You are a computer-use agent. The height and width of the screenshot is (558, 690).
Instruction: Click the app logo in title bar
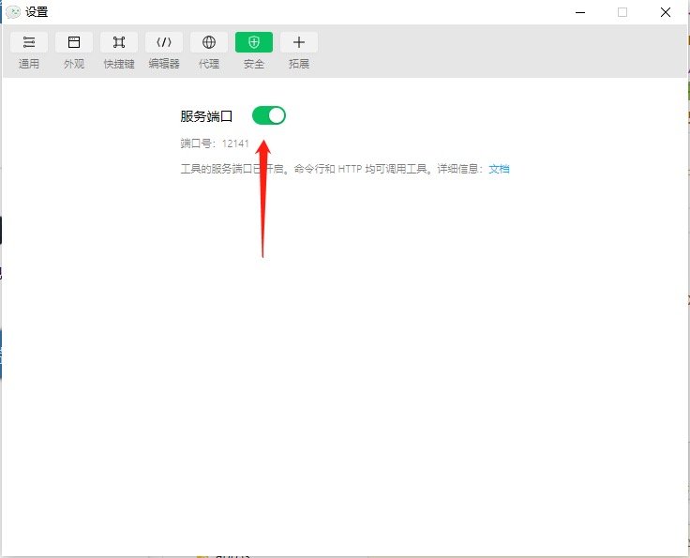(13, 12)
